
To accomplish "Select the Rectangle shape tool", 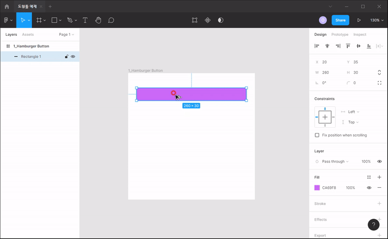I will 54,20.
